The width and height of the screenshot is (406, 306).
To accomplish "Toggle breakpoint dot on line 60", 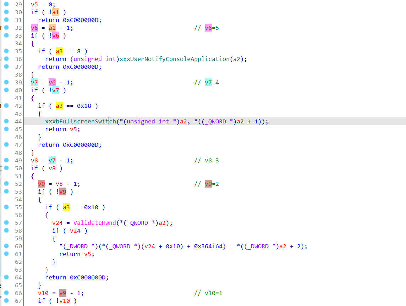I will tap(6, 246).
